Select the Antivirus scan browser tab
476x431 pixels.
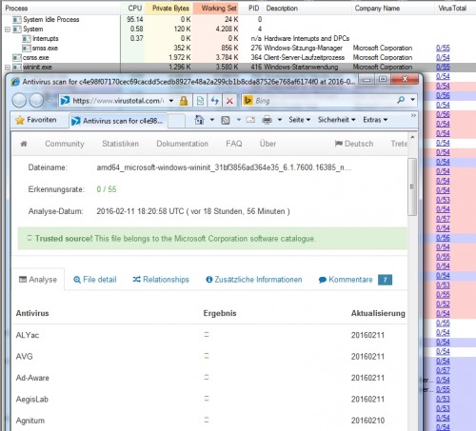coord(118,121)
